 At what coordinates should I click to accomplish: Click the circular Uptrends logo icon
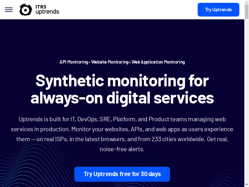pos(26,10)
